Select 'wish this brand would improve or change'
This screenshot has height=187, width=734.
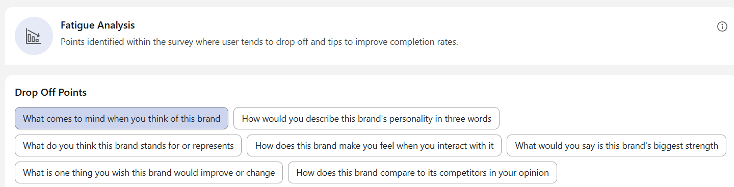pyautogui.click(x=149, y=173)
